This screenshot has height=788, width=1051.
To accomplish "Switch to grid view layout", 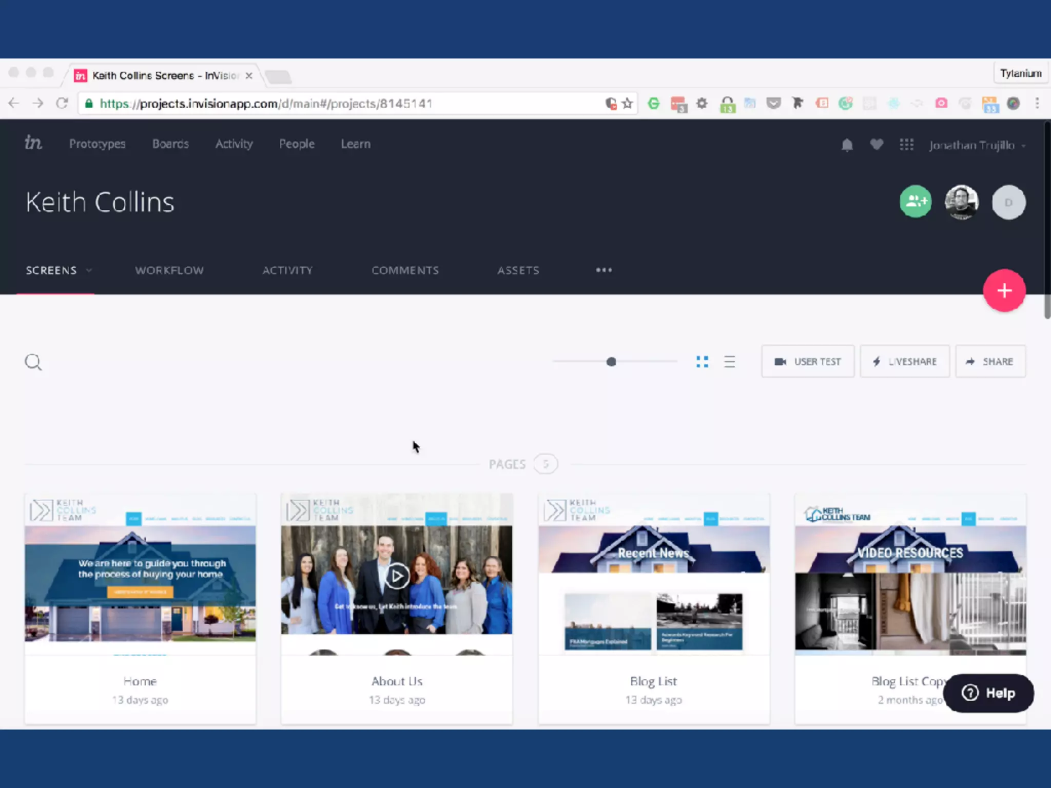I will (x=702, y=362).
